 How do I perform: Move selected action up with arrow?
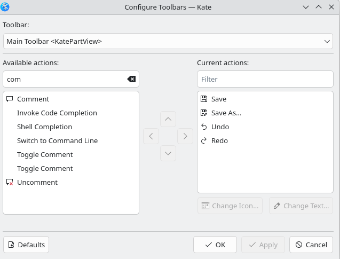[168, 119]
